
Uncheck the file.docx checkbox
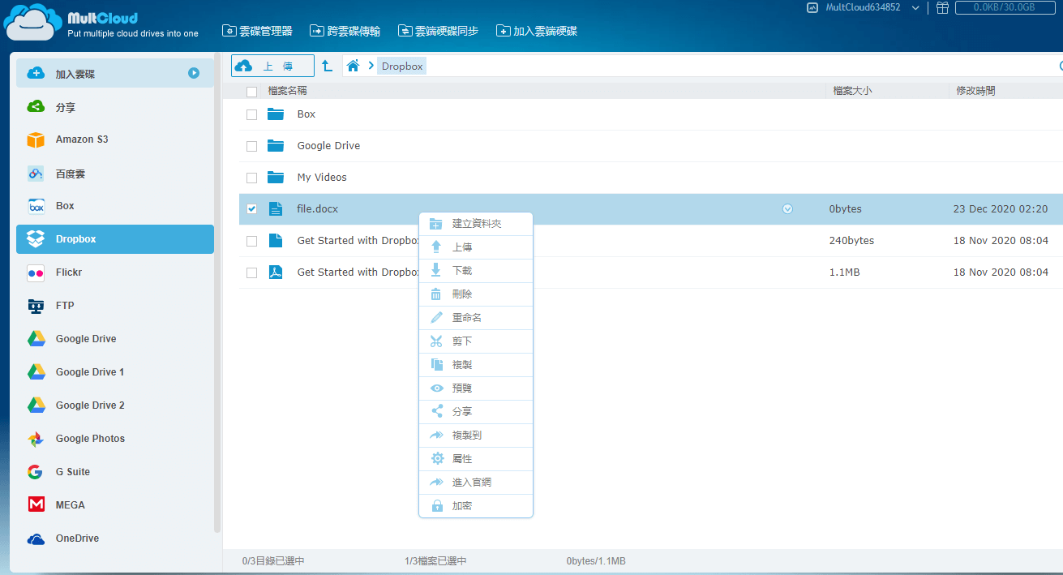251,209
